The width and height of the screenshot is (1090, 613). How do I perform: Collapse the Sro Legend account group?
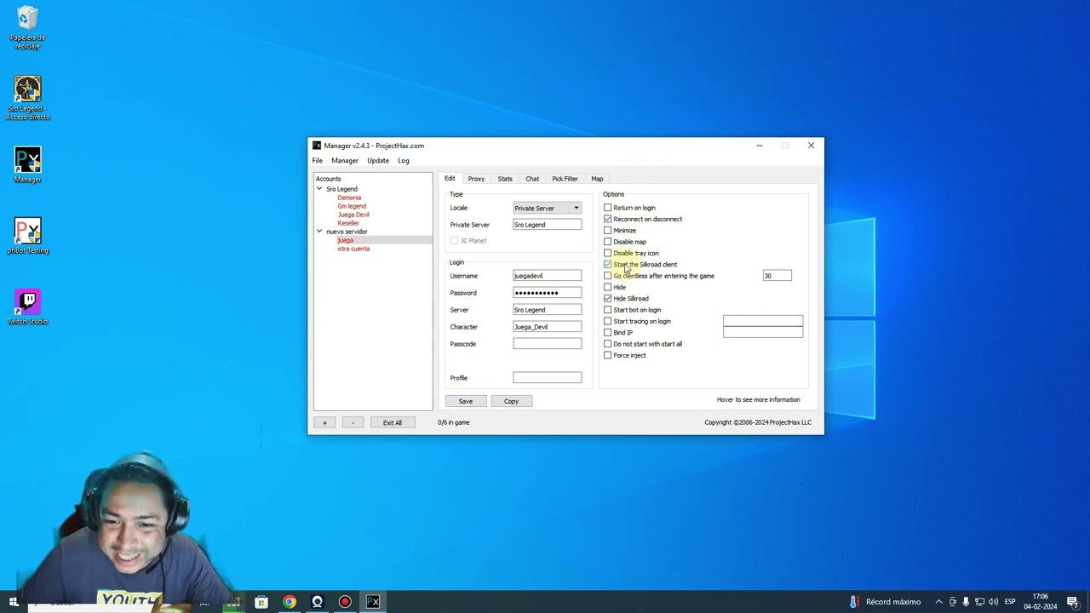319,189
